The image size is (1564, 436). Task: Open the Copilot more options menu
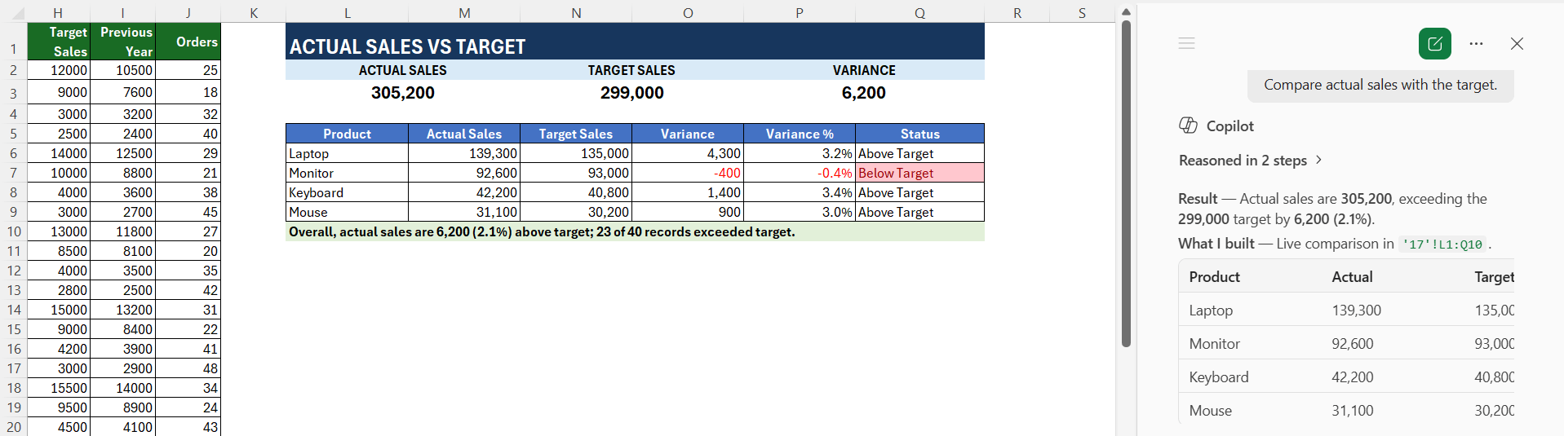point(1476,44)
